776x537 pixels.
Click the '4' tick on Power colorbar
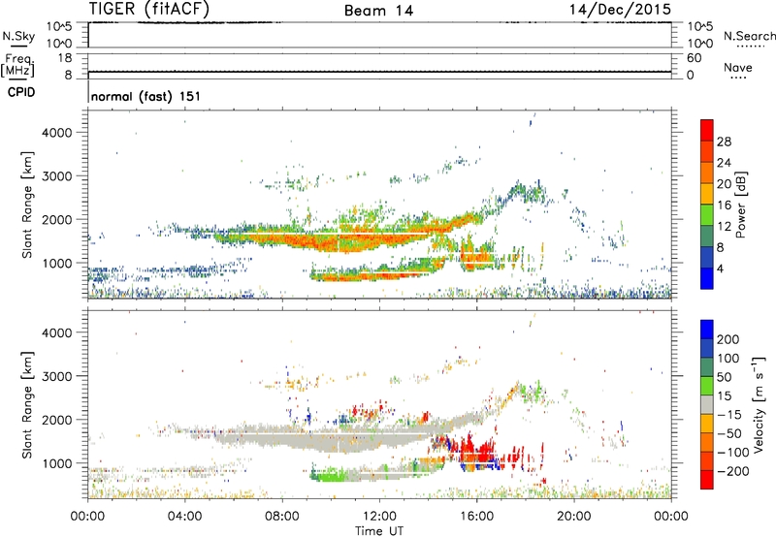pos(720,268)
